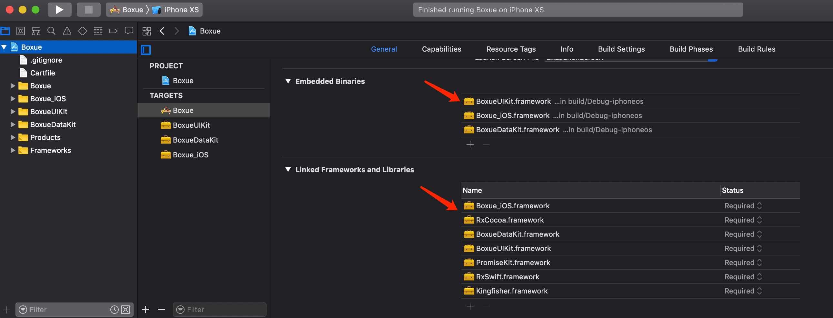Toggle the project and targets list sidebar
The image size is (833, 318).
point(146,50)
